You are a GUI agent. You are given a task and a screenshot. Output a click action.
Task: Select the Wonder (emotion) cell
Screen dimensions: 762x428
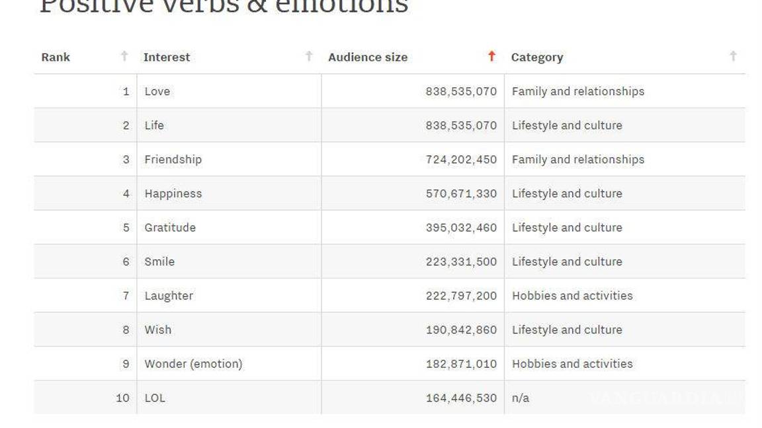[193, 364]
